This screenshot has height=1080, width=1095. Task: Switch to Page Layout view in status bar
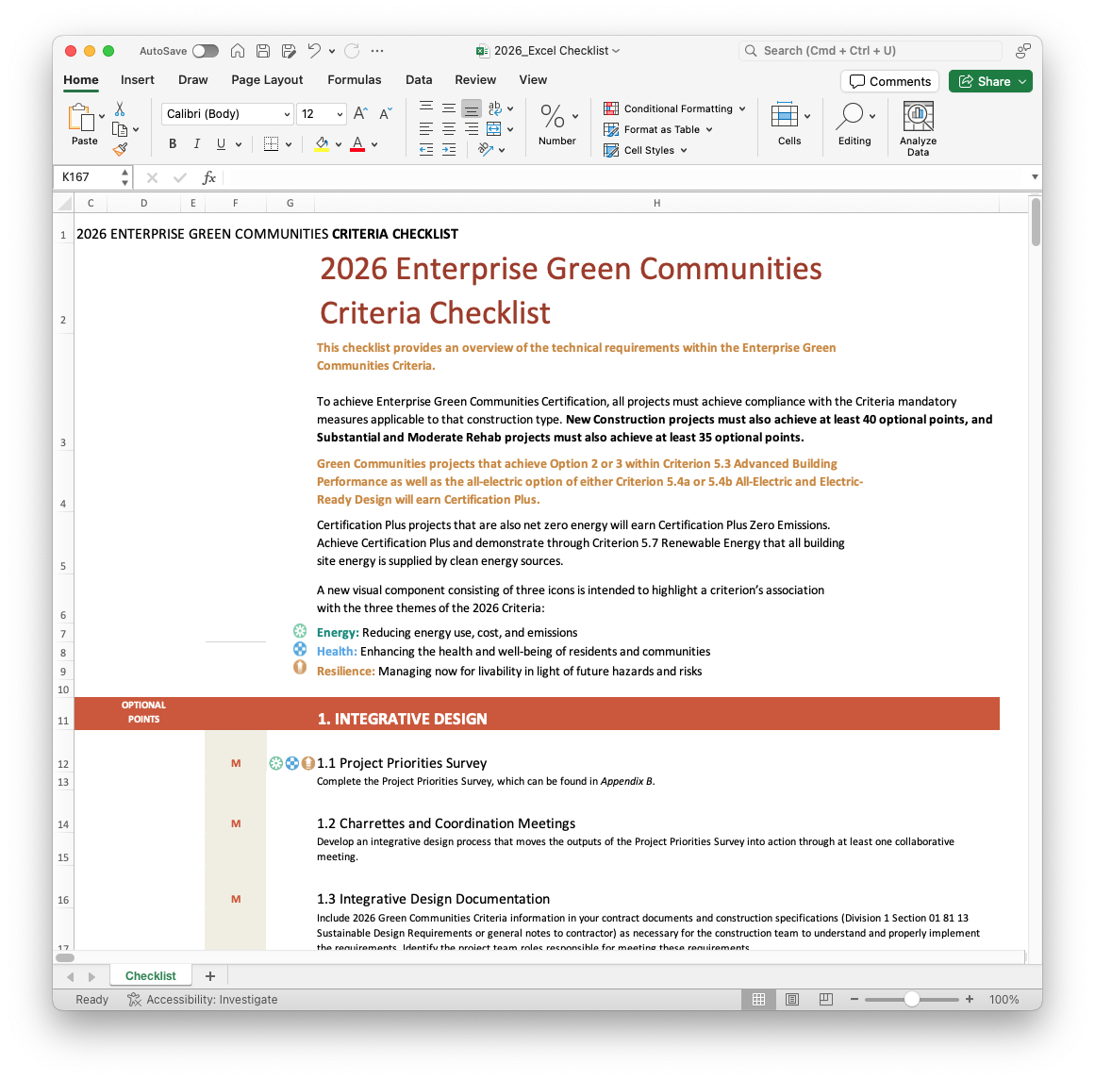(792, 999)
